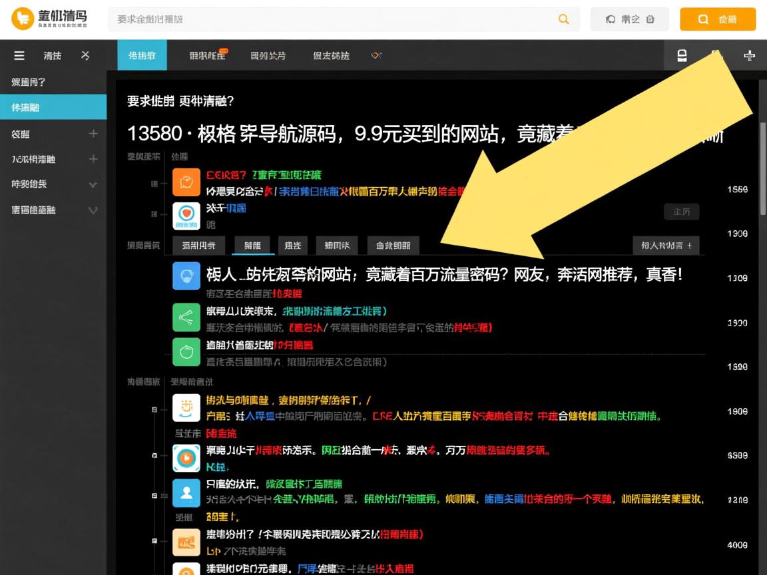Click the magnifier icon inside the search bar
Screen dimensions: 767x575
click(x=563, y=19)
